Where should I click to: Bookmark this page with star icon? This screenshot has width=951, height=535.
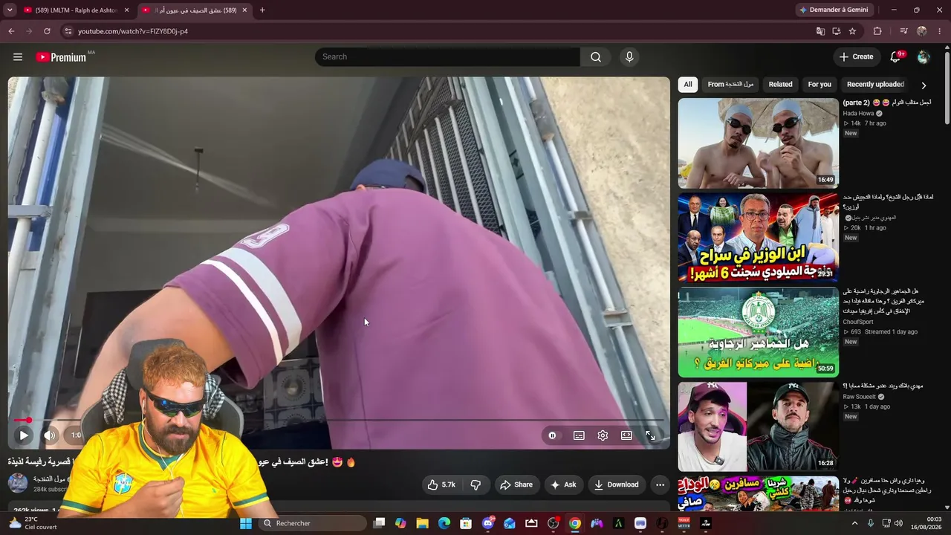coord(852,31)
